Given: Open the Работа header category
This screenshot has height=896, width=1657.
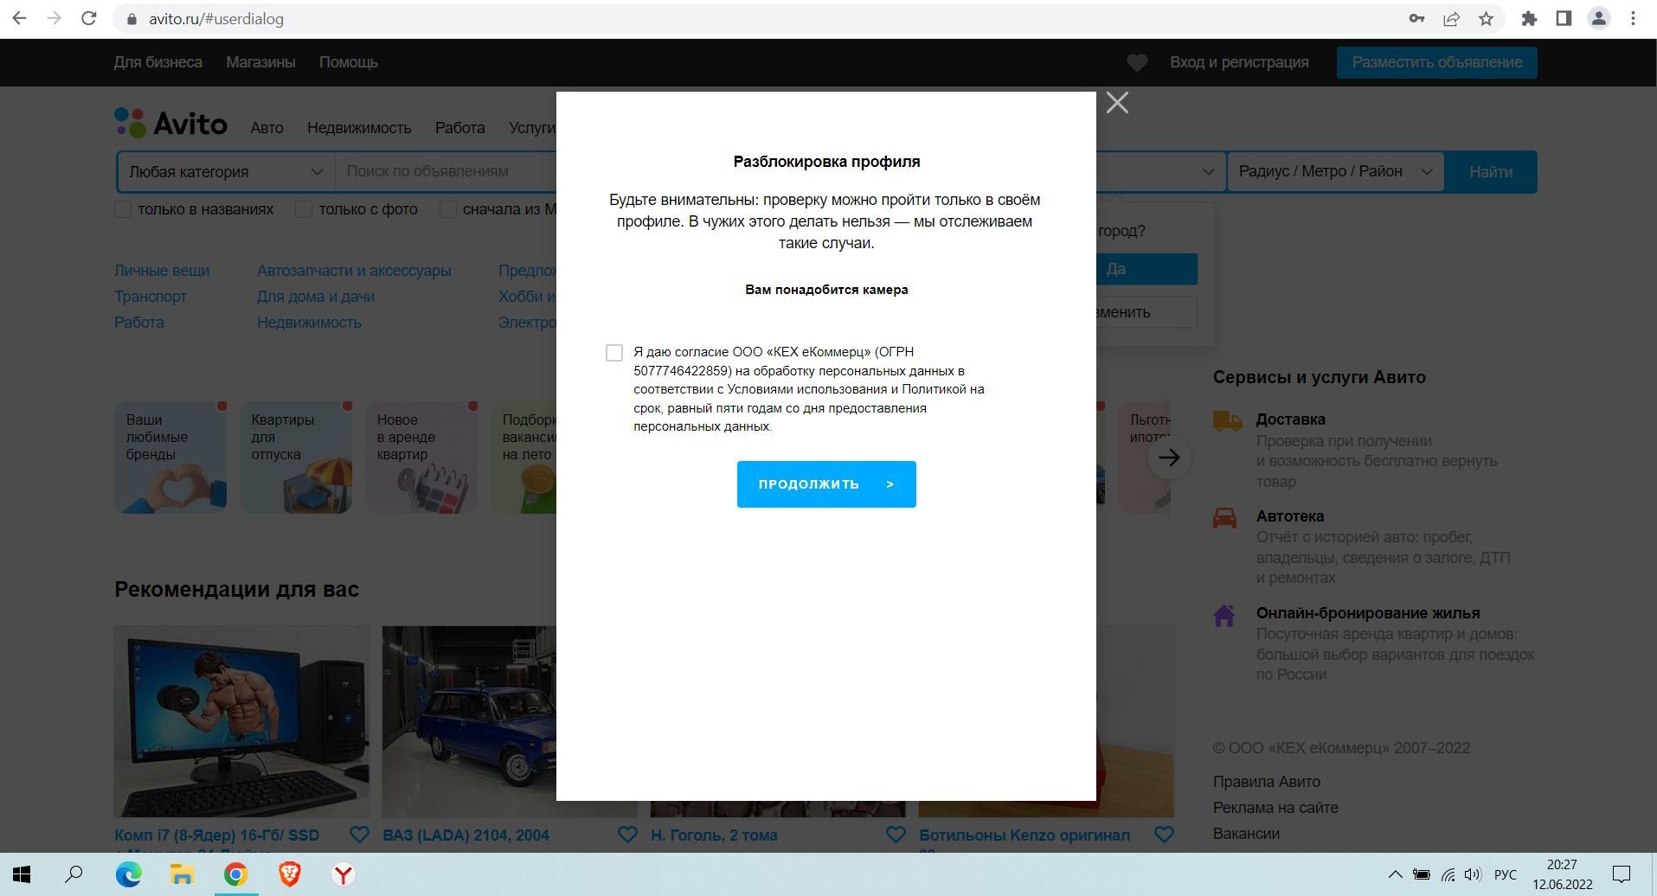Looking at the screenshot, I should [459, 127].
